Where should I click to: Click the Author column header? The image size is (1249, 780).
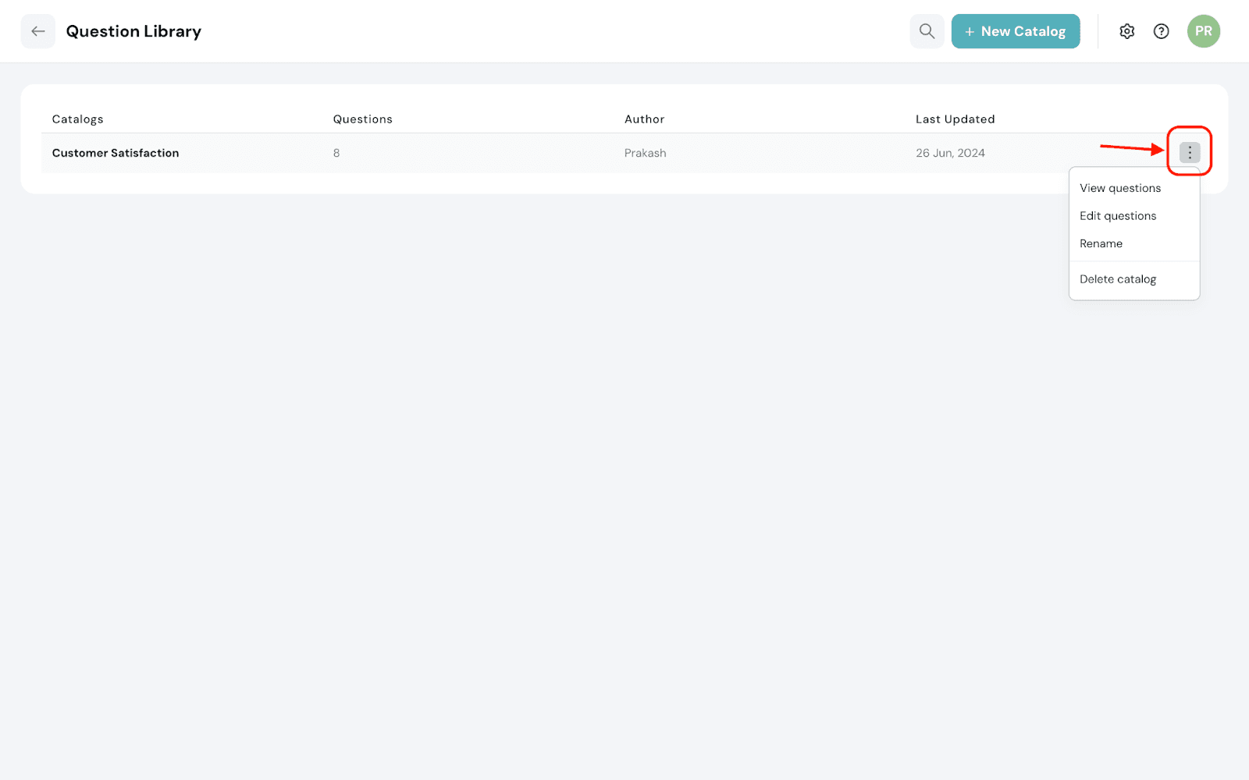(644, 119)
